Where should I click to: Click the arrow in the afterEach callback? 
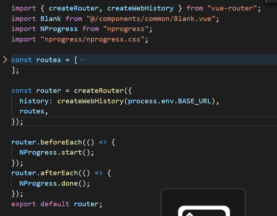(98, 173)
